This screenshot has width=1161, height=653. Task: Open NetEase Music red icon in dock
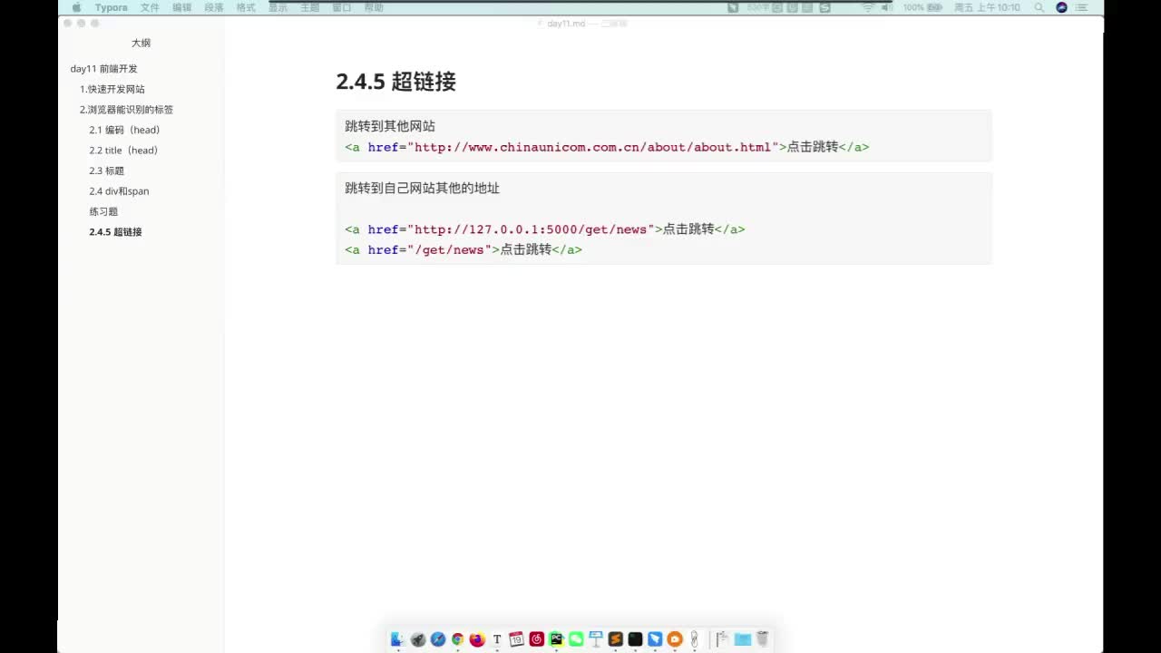point(536,639)
